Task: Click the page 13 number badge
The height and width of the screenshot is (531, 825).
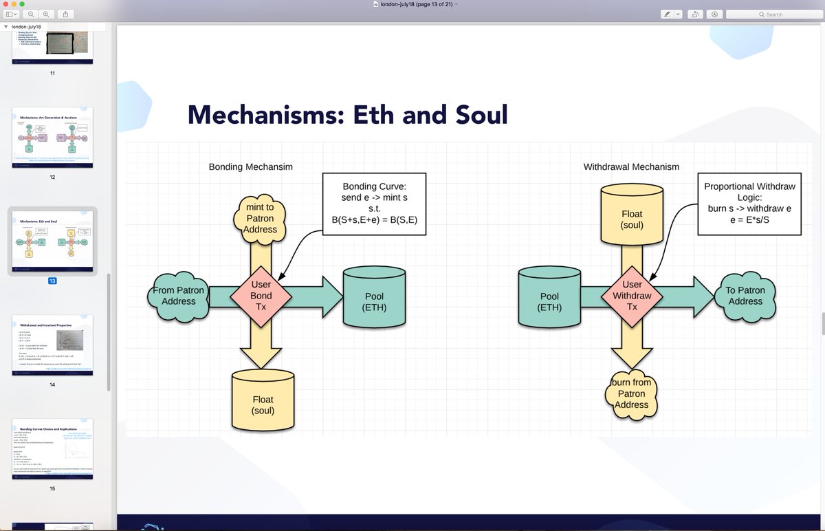Action: 52,281
